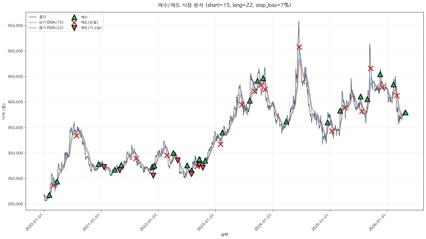426x239 pixels.
Task: Click the red 장기 EMA(22) legend entry
Action: (51, 28)
